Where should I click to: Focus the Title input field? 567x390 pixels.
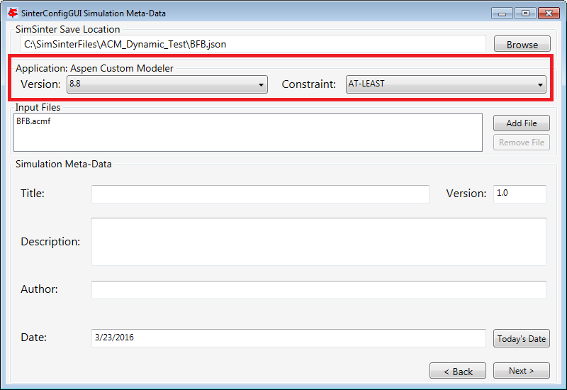tap(260, 194)
